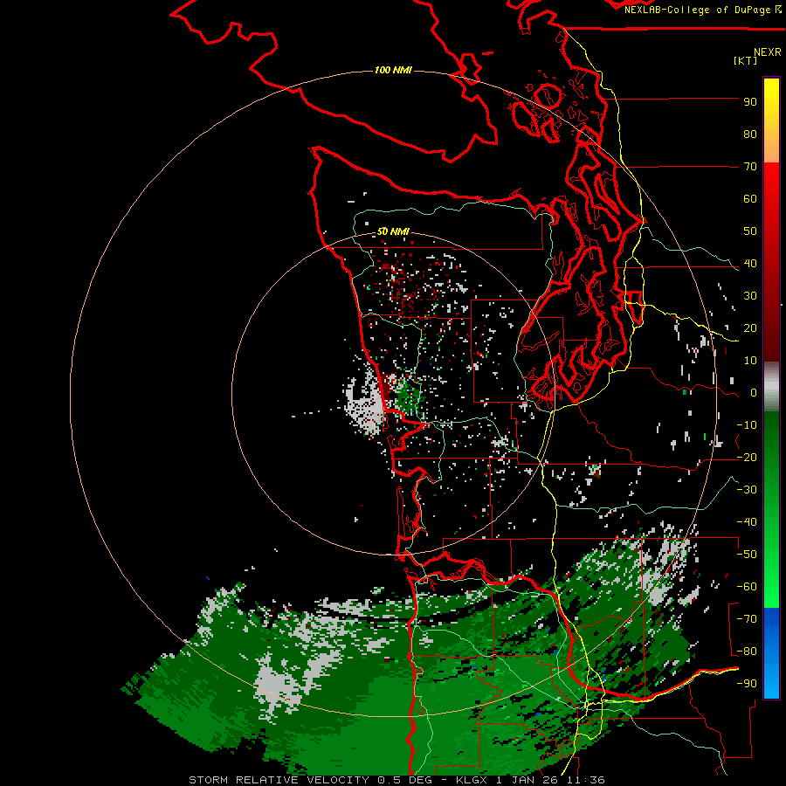Click the -20 value on velocity scale

pyautogui.click(x=747, y=458)
